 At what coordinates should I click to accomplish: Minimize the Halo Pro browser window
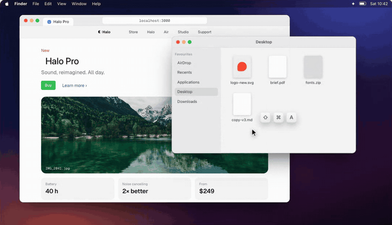coord(31,21)
